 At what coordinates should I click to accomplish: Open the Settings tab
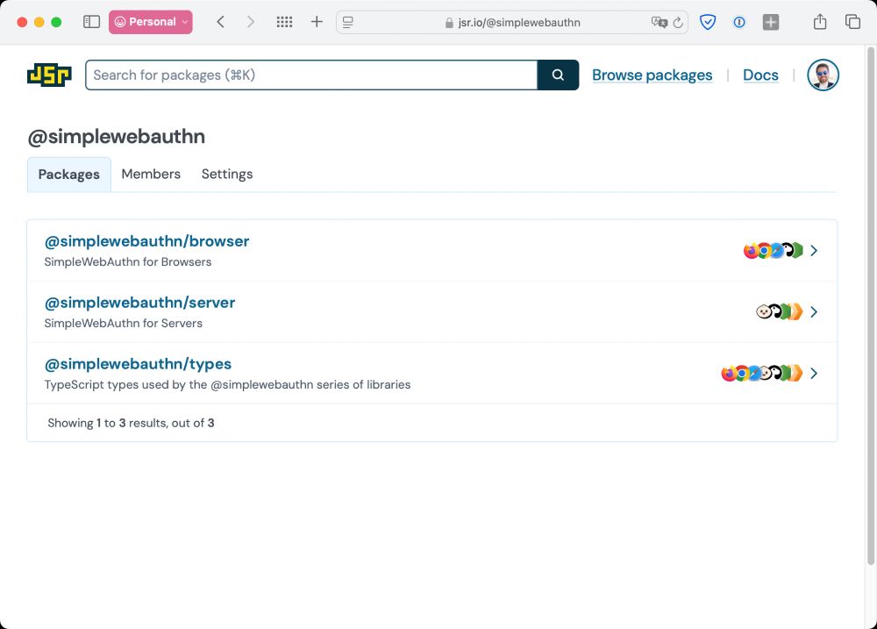pos(226,174)
